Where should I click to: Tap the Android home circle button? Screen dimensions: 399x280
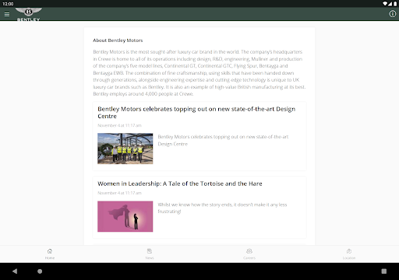[40, 271]
